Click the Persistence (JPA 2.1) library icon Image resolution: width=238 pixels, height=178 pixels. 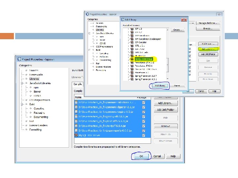pos(132,62)
